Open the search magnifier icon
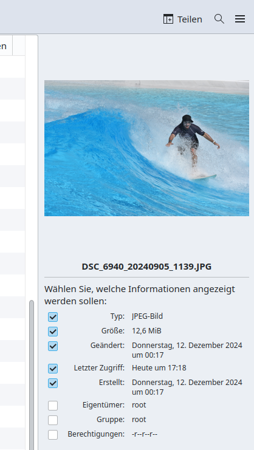 pyautogui.click(x=219, y=19)
